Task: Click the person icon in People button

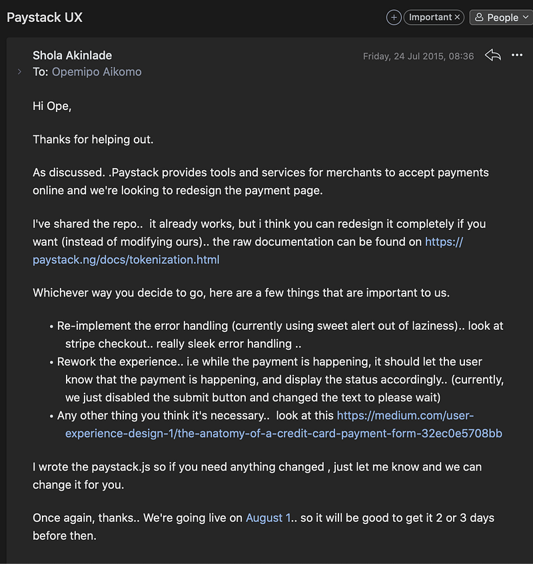Action: coord(479,17)
